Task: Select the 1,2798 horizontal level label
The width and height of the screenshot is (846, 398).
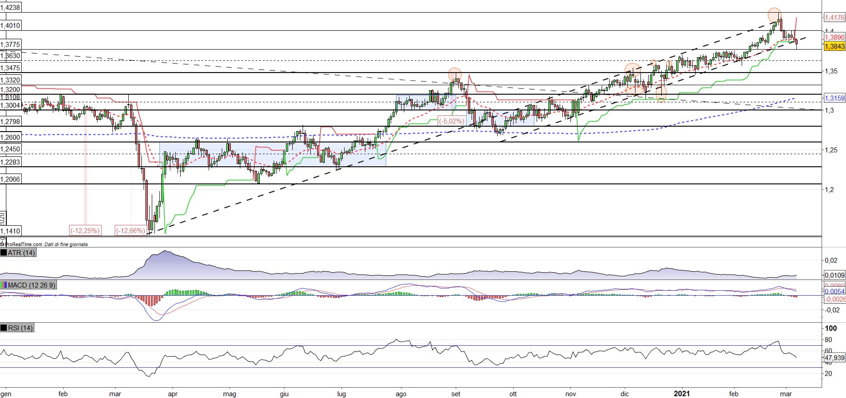Action: coord(10,122)
